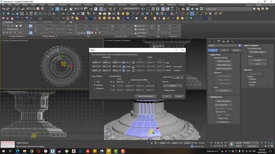Viewport: 275px width, 154px height.
Task: Open the Rendering menu
Action: (88, 5)
